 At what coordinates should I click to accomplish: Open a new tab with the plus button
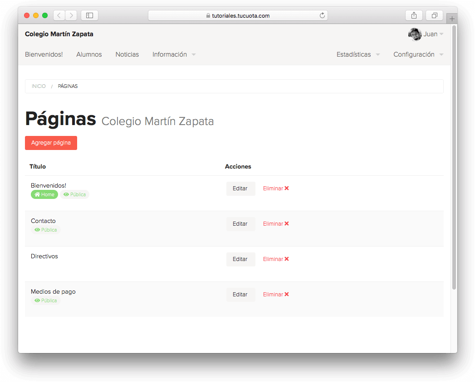(452, 19)
